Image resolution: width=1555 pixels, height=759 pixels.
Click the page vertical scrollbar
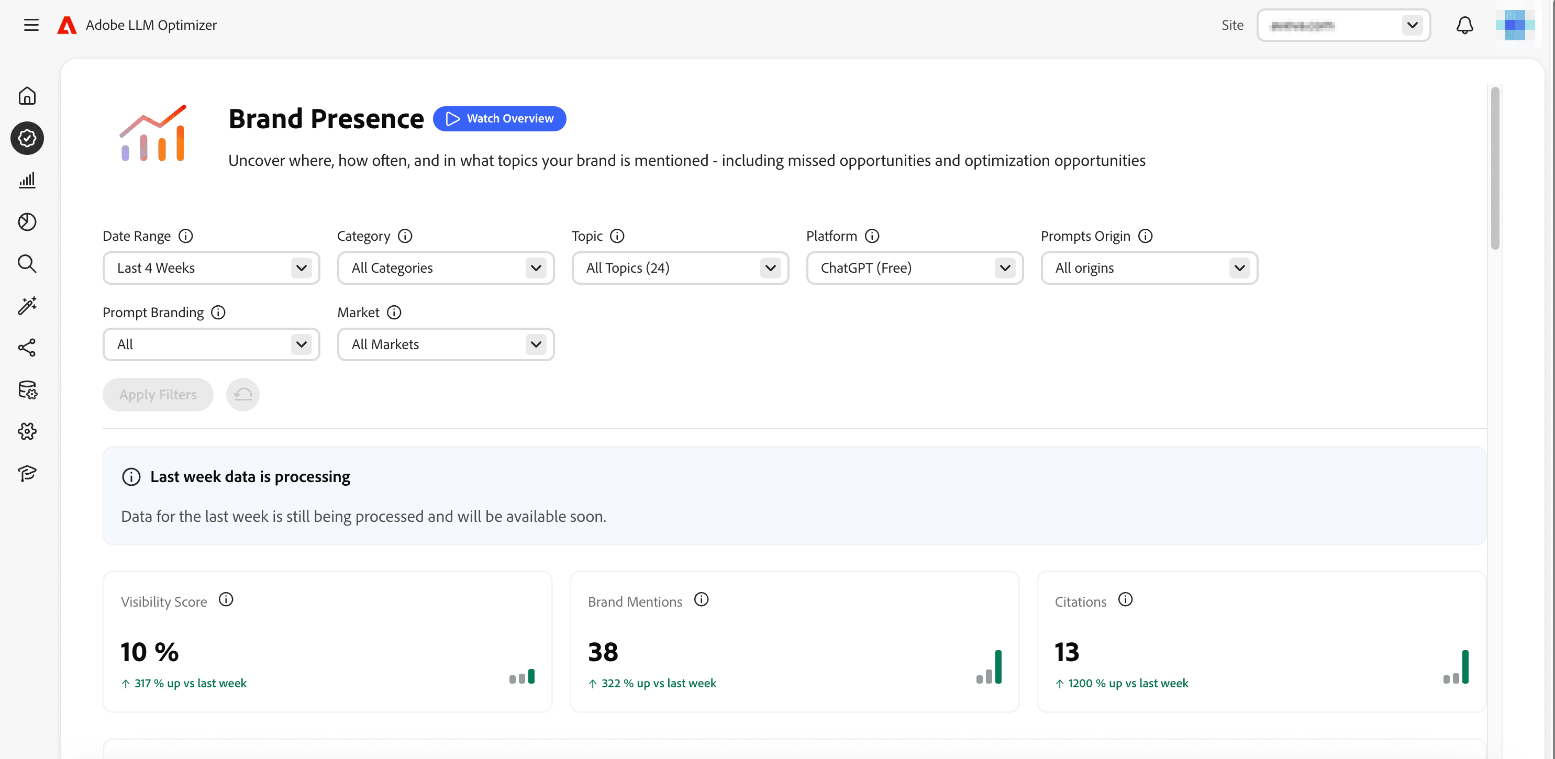coord(1495,168)
